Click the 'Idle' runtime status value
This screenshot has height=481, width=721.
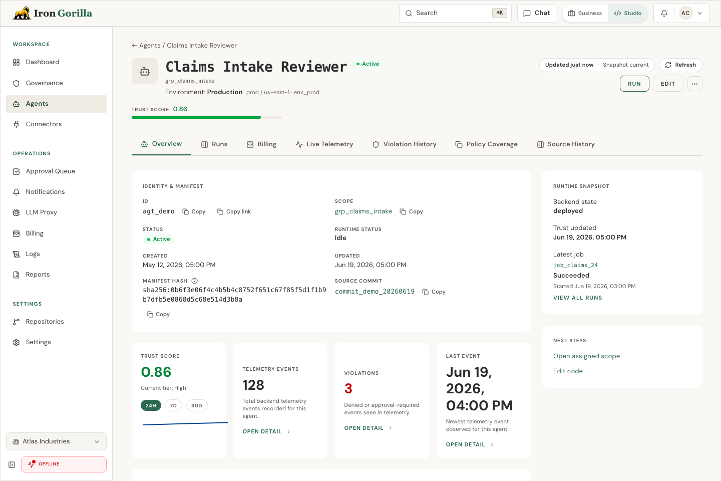pos(340,238)
